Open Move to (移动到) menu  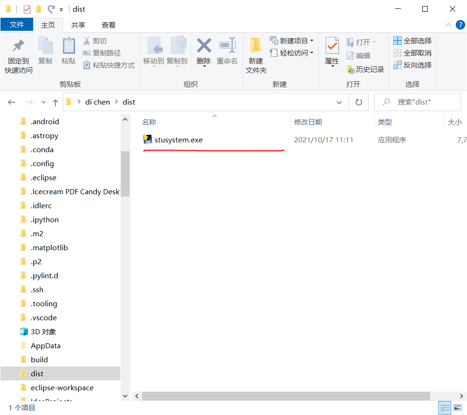[153, 52]
